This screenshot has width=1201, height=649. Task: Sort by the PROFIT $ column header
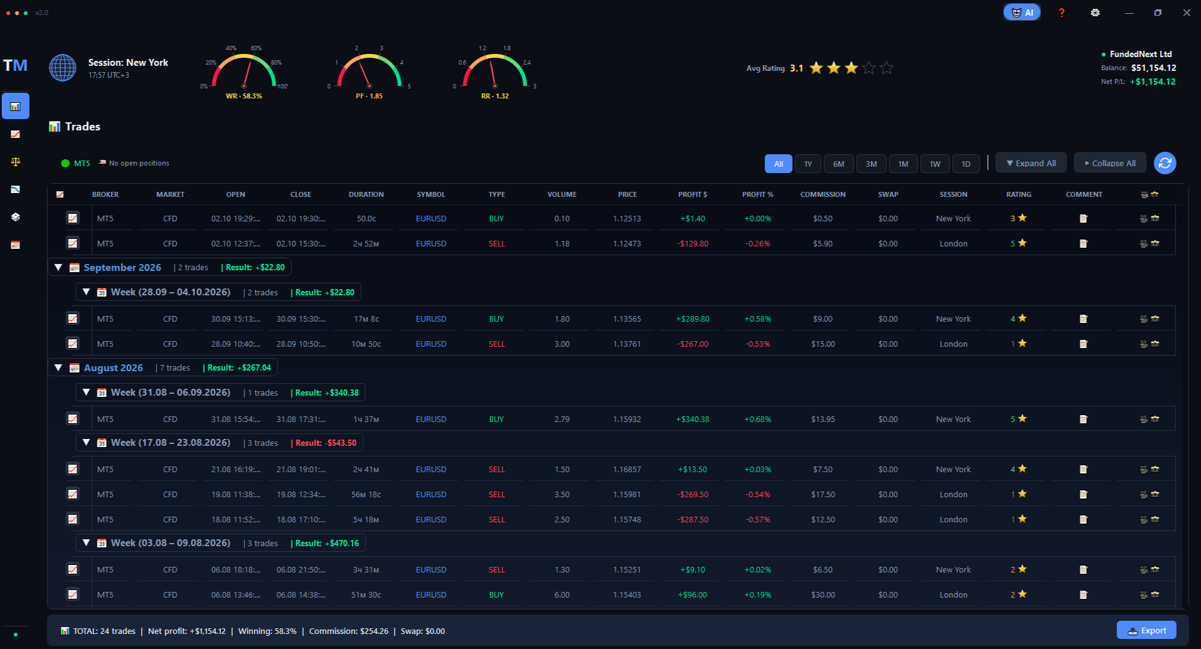[x=692, y=194]
